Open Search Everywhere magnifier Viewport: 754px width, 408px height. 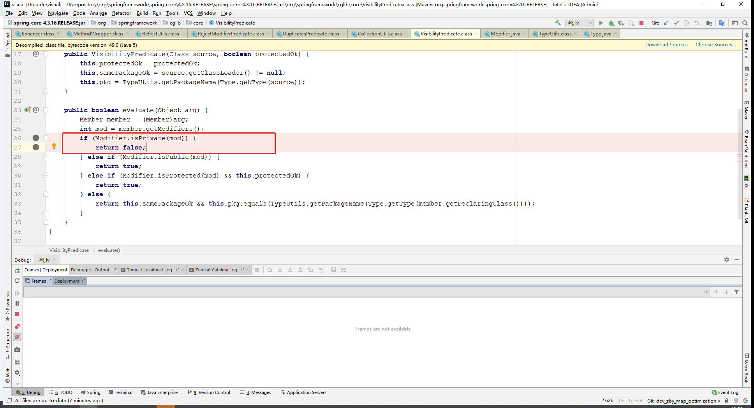(745, 23)
